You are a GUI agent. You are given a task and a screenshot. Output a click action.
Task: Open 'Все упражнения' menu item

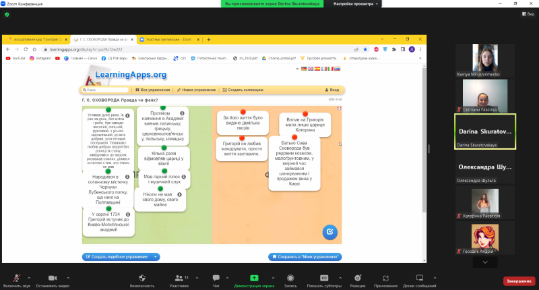point(153,90)
